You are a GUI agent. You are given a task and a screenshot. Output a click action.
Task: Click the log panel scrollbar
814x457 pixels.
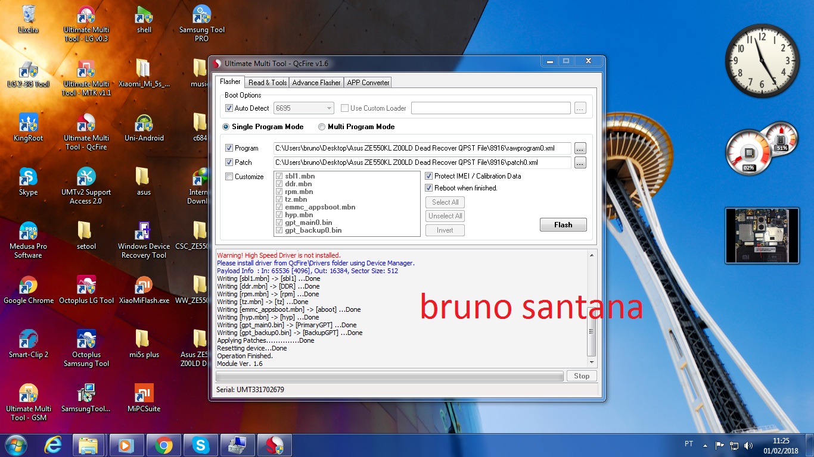591,309
